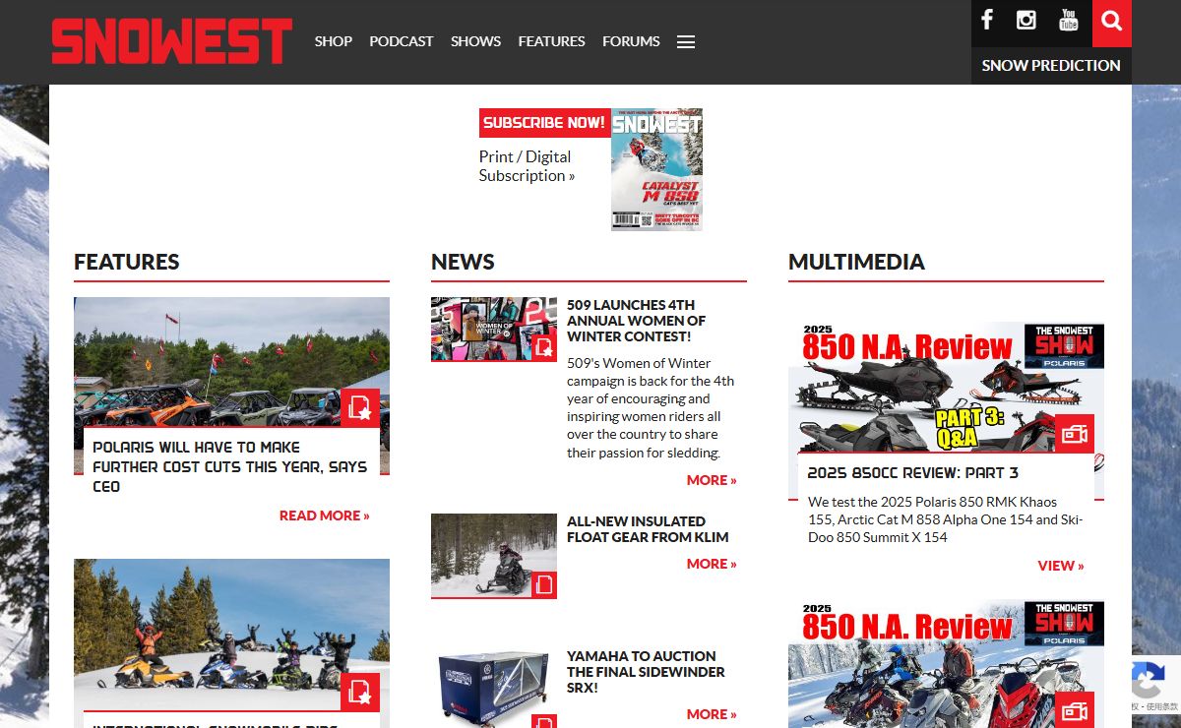This screenshot has height=728, width=1181.
Task: Click MORE under Klim float gear article
Action: click(x=712, y=564)
